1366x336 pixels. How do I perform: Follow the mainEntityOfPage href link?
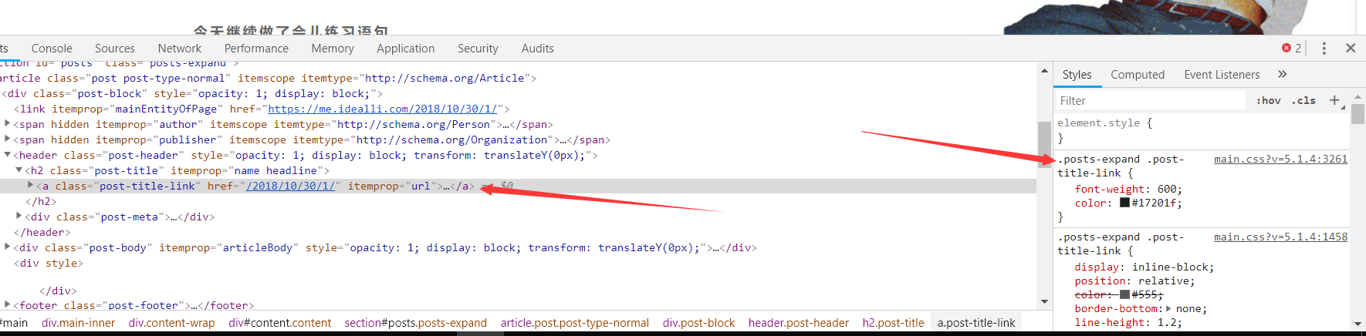coord(382,109)
